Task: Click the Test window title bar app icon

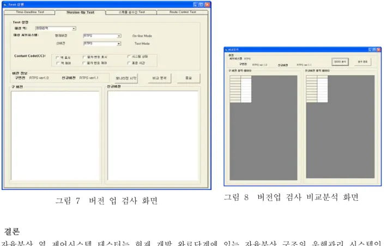Action: pos(5,5)
